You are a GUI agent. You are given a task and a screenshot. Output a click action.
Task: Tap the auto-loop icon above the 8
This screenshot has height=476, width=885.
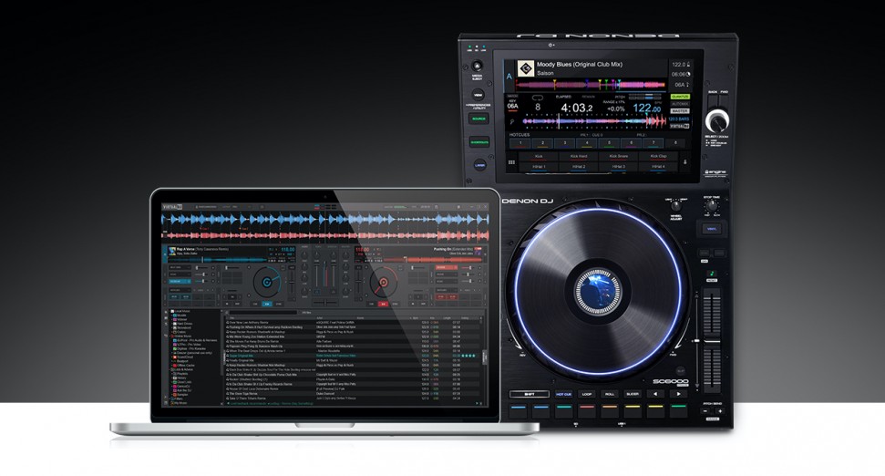(x=538, y=98)
